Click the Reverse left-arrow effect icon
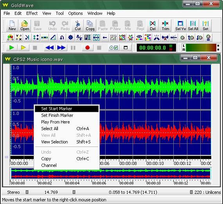The image size is (223, 204). [x=105, y=38]
